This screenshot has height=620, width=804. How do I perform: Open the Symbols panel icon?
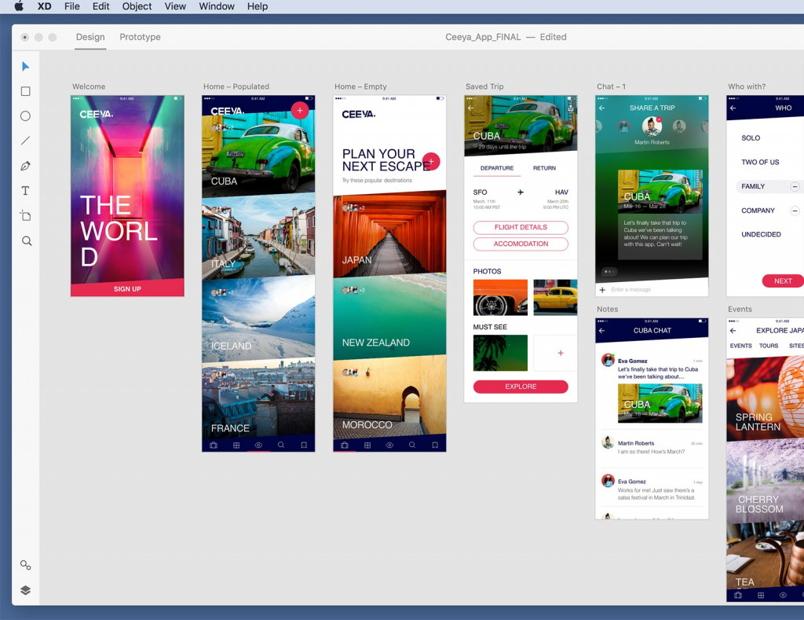[25, 565]
